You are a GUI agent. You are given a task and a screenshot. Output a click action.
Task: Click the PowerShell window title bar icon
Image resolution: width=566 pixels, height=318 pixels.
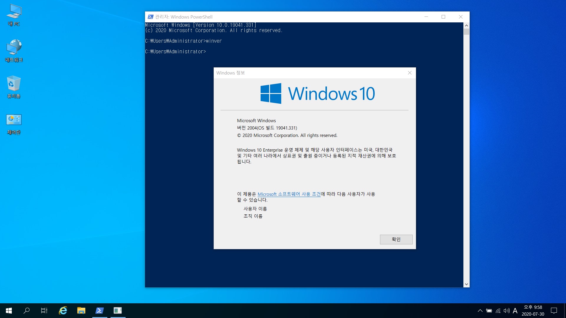[x=150, y=17]
